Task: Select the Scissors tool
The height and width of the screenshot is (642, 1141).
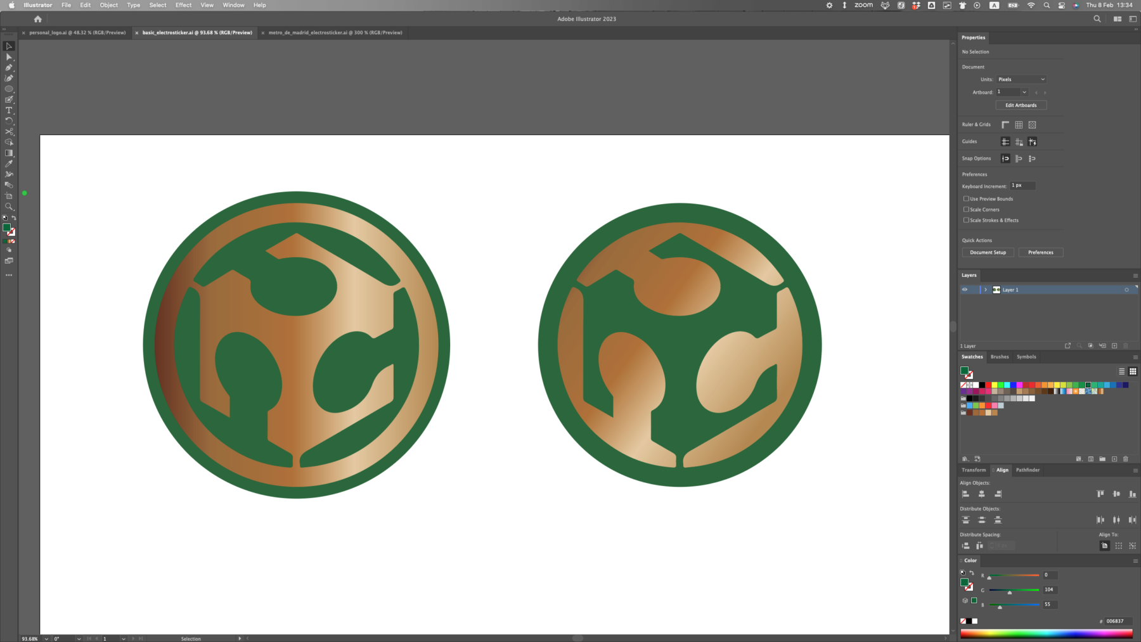Action: [x=9, y=132]
